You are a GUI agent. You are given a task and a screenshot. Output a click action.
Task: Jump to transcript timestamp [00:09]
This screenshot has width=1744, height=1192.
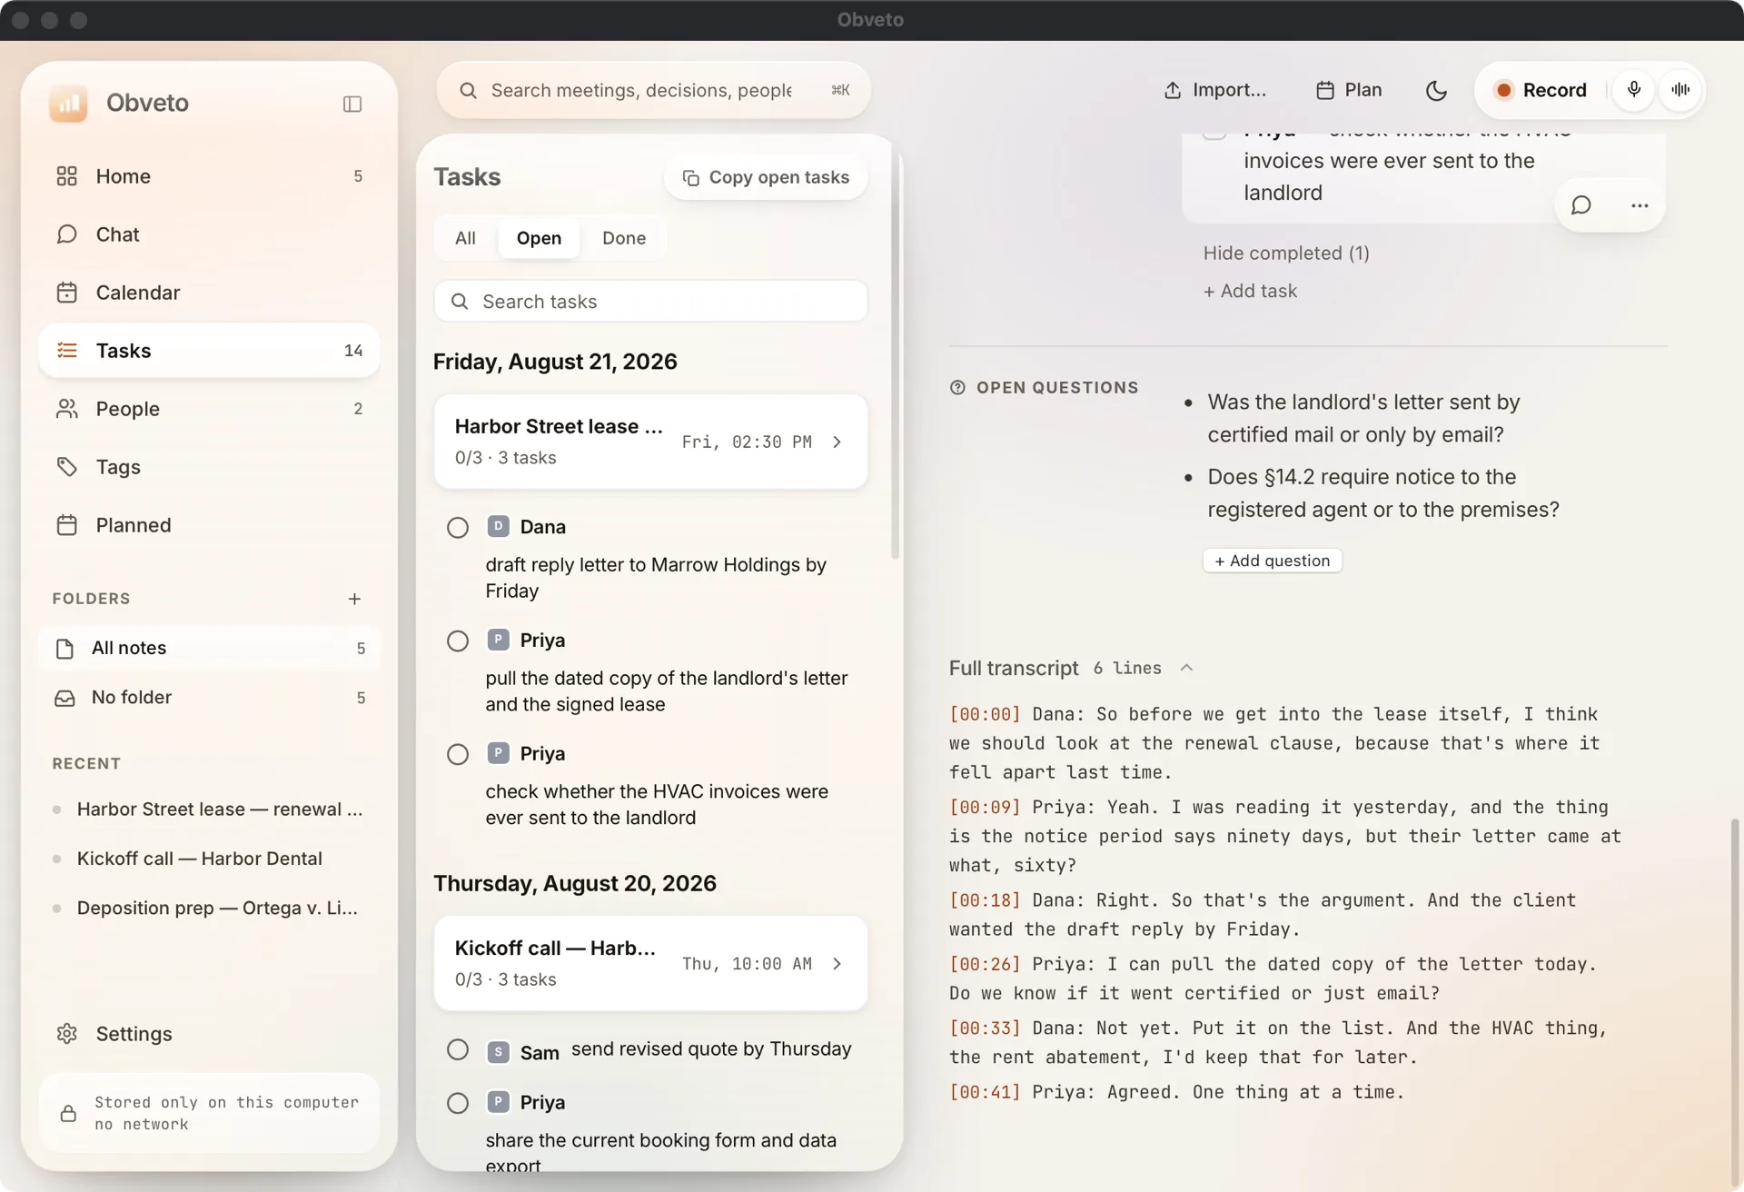coord(985,807)
